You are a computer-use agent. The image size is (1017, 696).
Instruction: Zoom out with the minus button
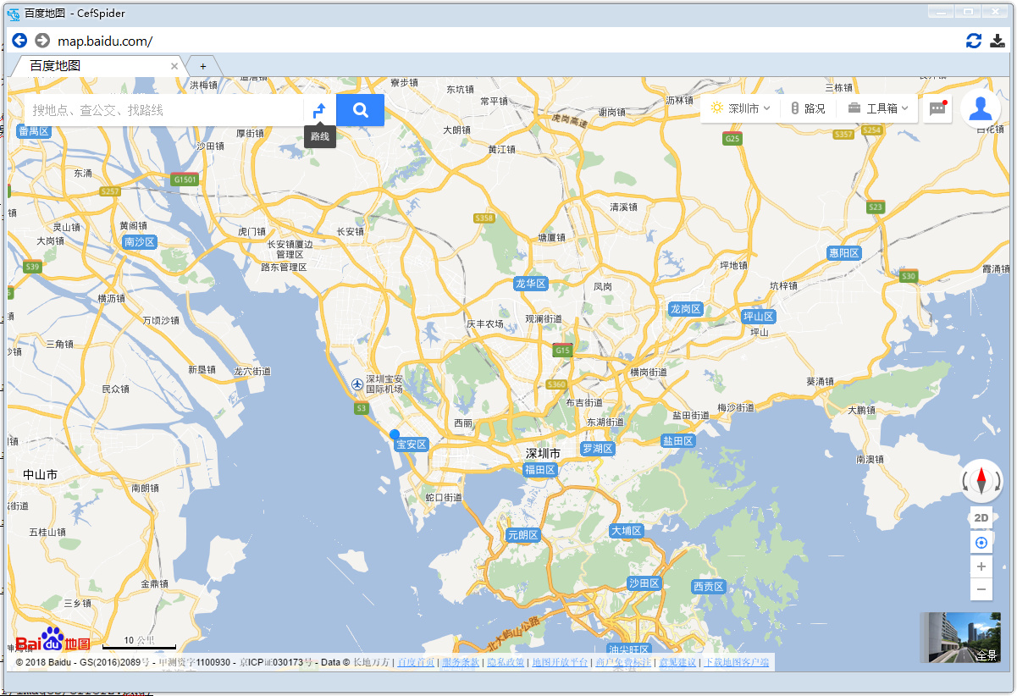981,589
